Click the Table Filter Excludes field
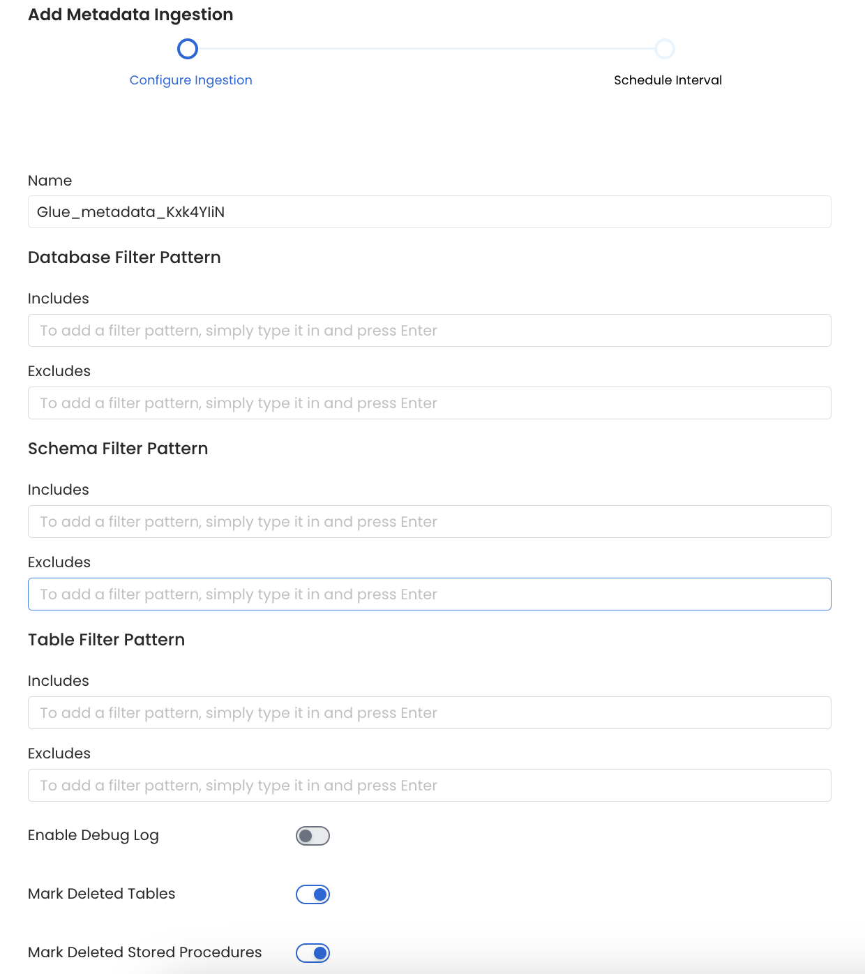 pyautogui.click(x=429, y=785)
